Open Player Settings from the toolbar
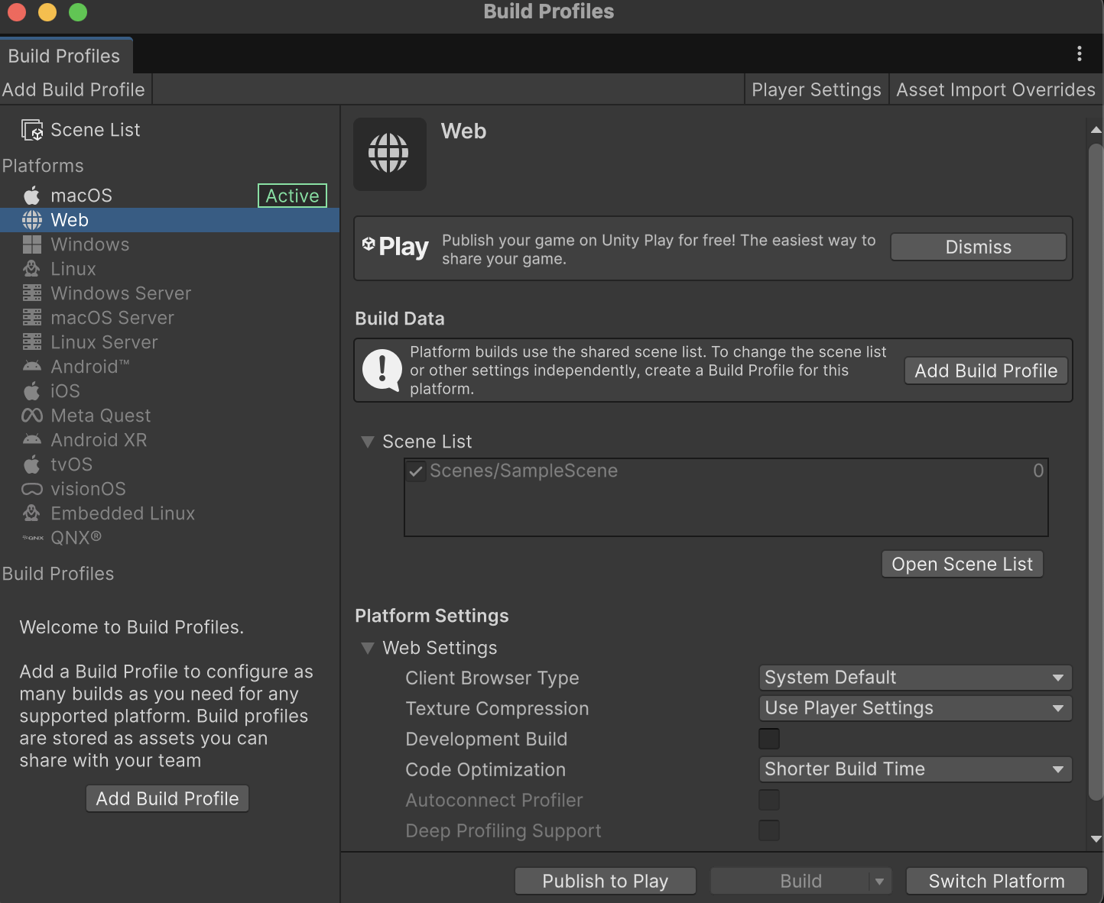 [816, 89]
